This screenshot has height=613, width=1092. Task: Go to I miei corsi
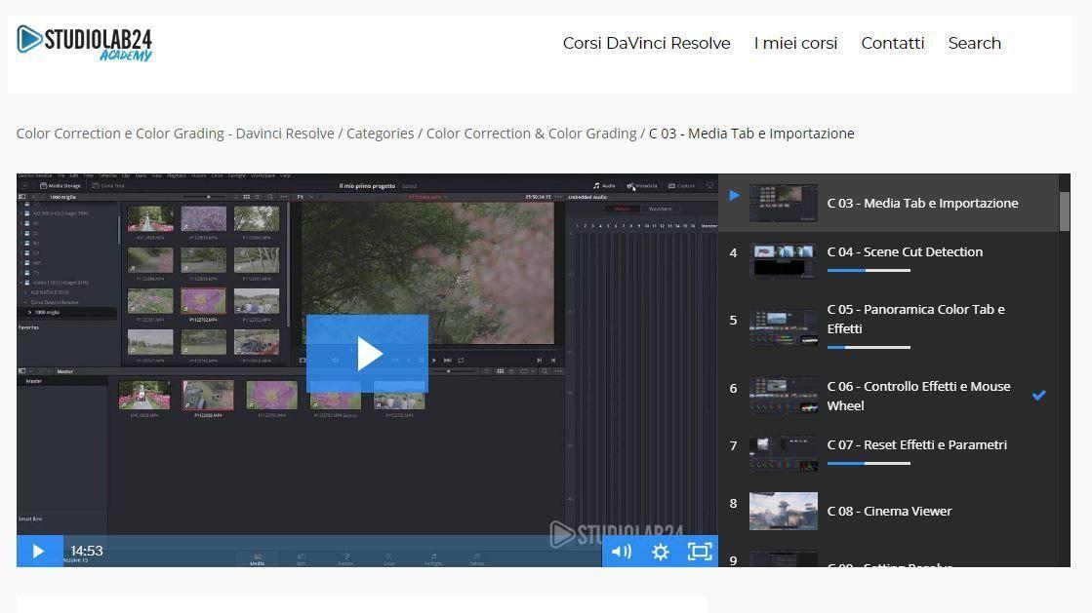(x=795, y=43)
